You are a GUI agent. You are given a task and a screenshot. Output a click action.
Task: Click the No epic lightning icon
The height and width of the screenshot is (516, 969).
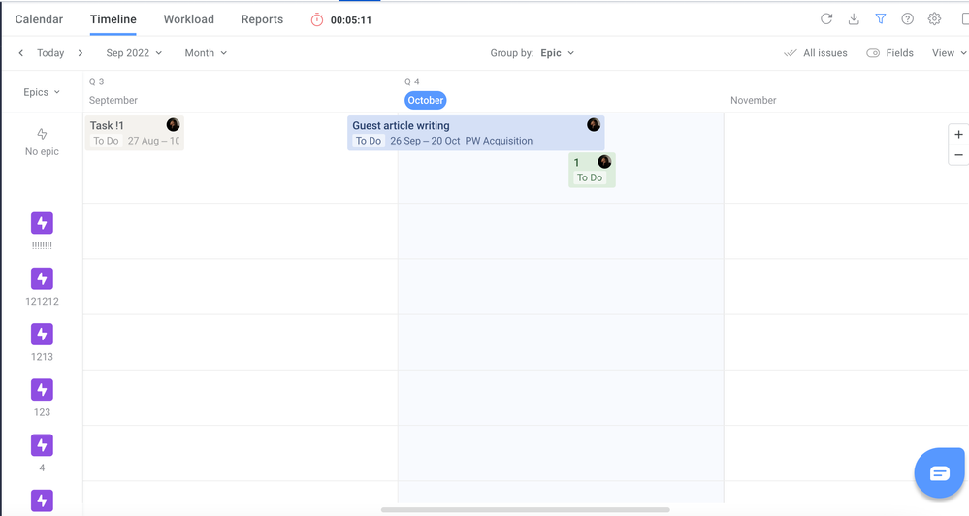[x=42, y=134]
